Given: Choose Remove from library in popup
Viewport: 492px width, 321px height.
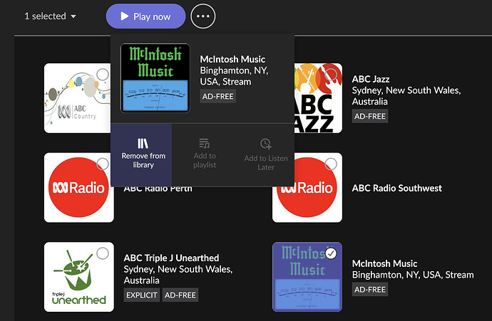Looking at the screenshot, I should pyautogui.click(x=141, y=154).
